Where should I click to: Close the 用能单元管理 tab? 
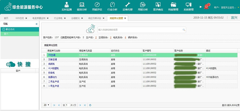[125, 18]
